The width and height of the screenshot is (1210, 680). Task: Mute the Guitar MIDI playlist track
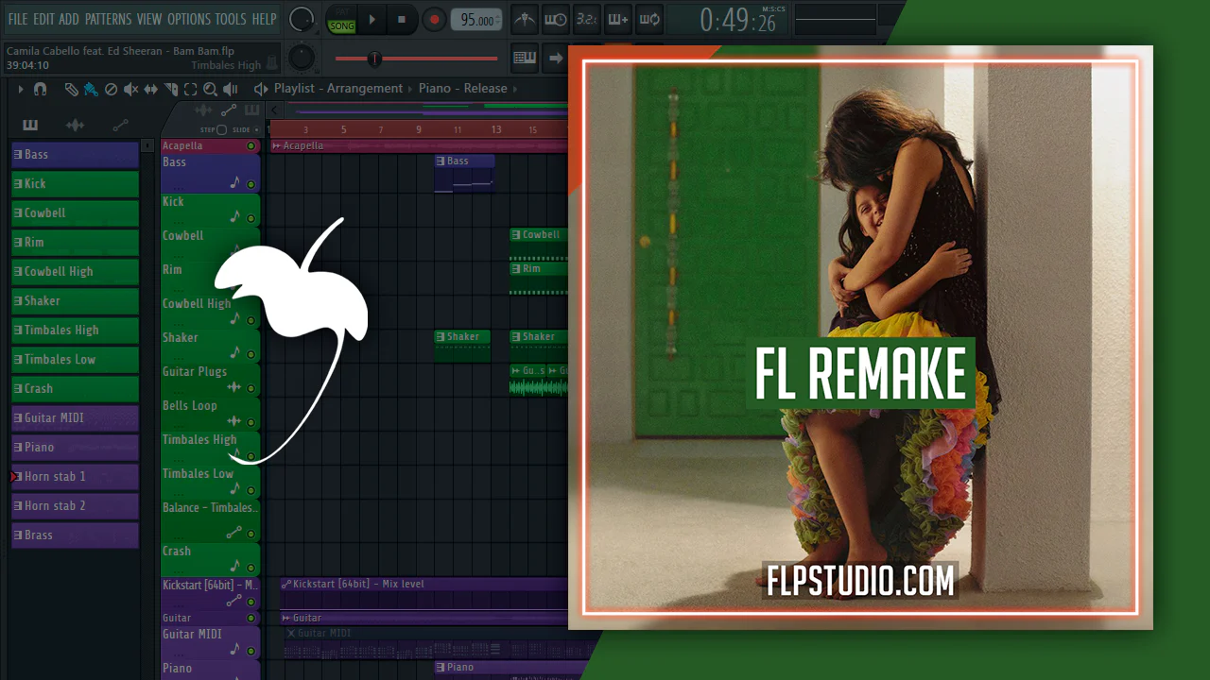[251, 651]
